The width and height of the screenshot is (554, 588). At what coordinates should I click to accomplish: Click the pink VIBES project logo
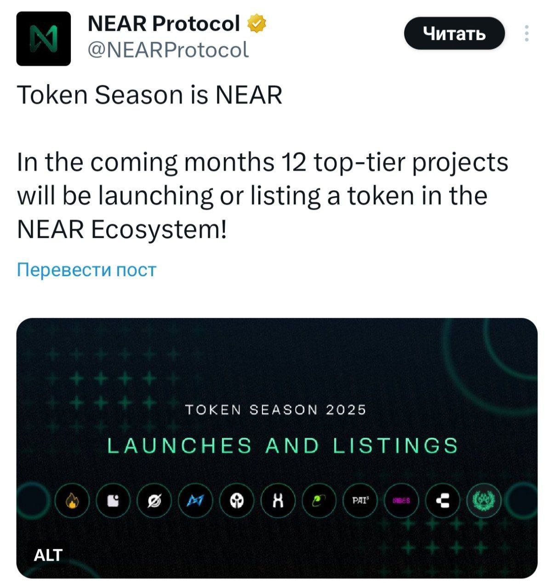pyautogui.click(x=401, y=500)
